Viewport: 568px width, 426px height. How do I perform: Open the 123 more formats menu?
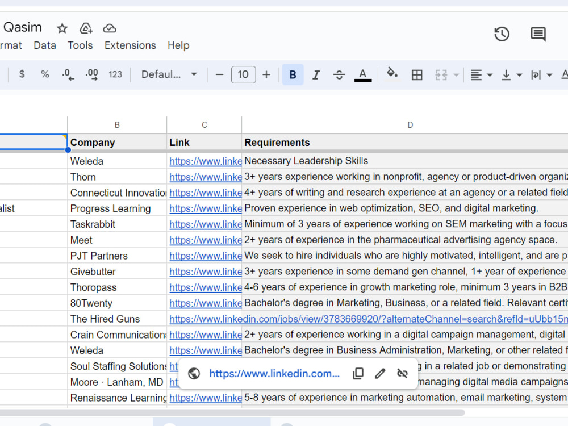pyautogui.click(x=115, y=74)
